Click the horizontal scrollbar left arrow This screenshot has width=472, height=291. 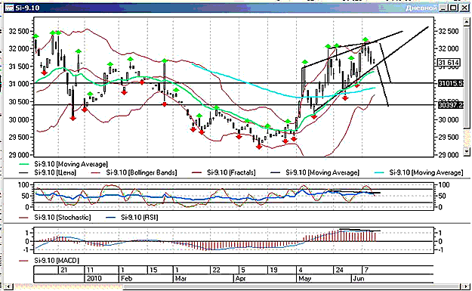coord(8,286)
